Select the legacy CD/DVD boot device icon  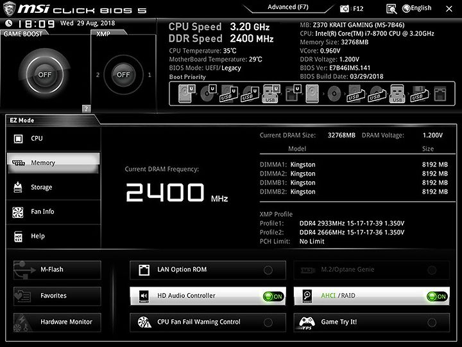(334, 94)
